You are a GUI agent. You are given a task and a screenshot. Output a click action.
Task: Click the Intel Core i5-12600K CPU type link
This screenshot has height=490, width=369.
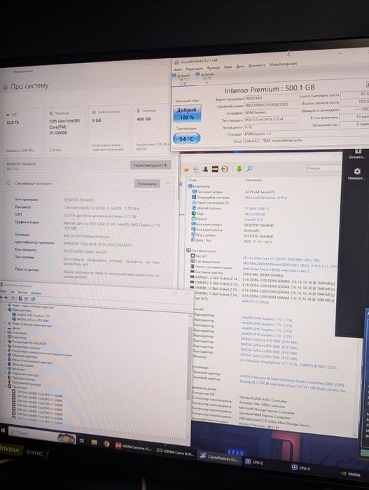tap(281, 260)
